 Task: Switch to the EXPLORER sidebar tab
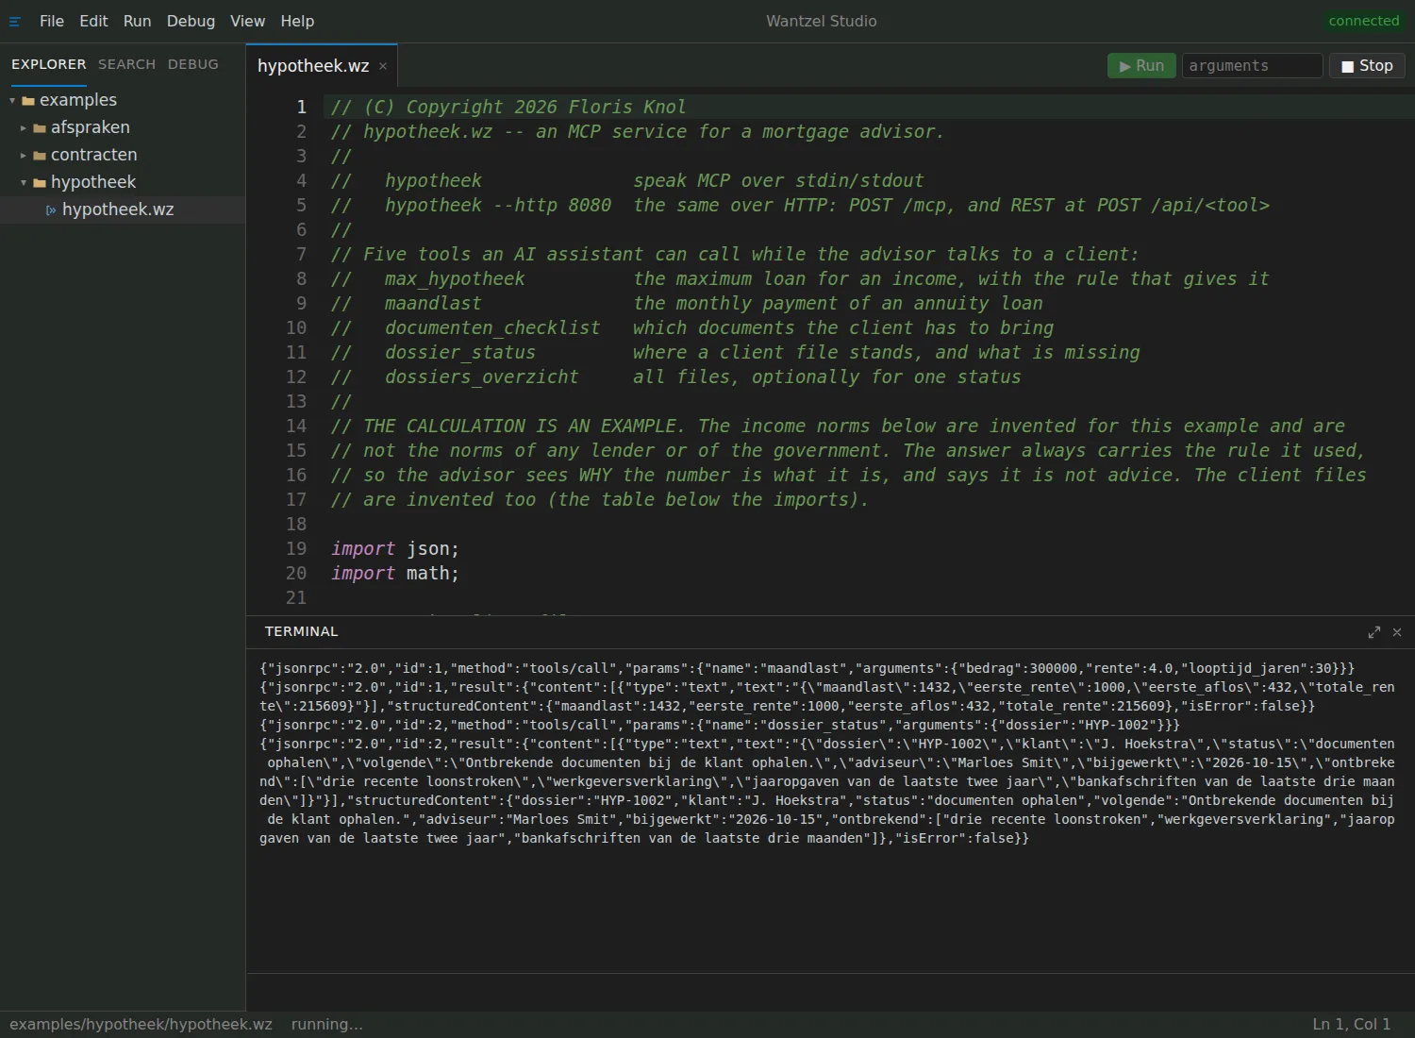(x=49, y=64)
